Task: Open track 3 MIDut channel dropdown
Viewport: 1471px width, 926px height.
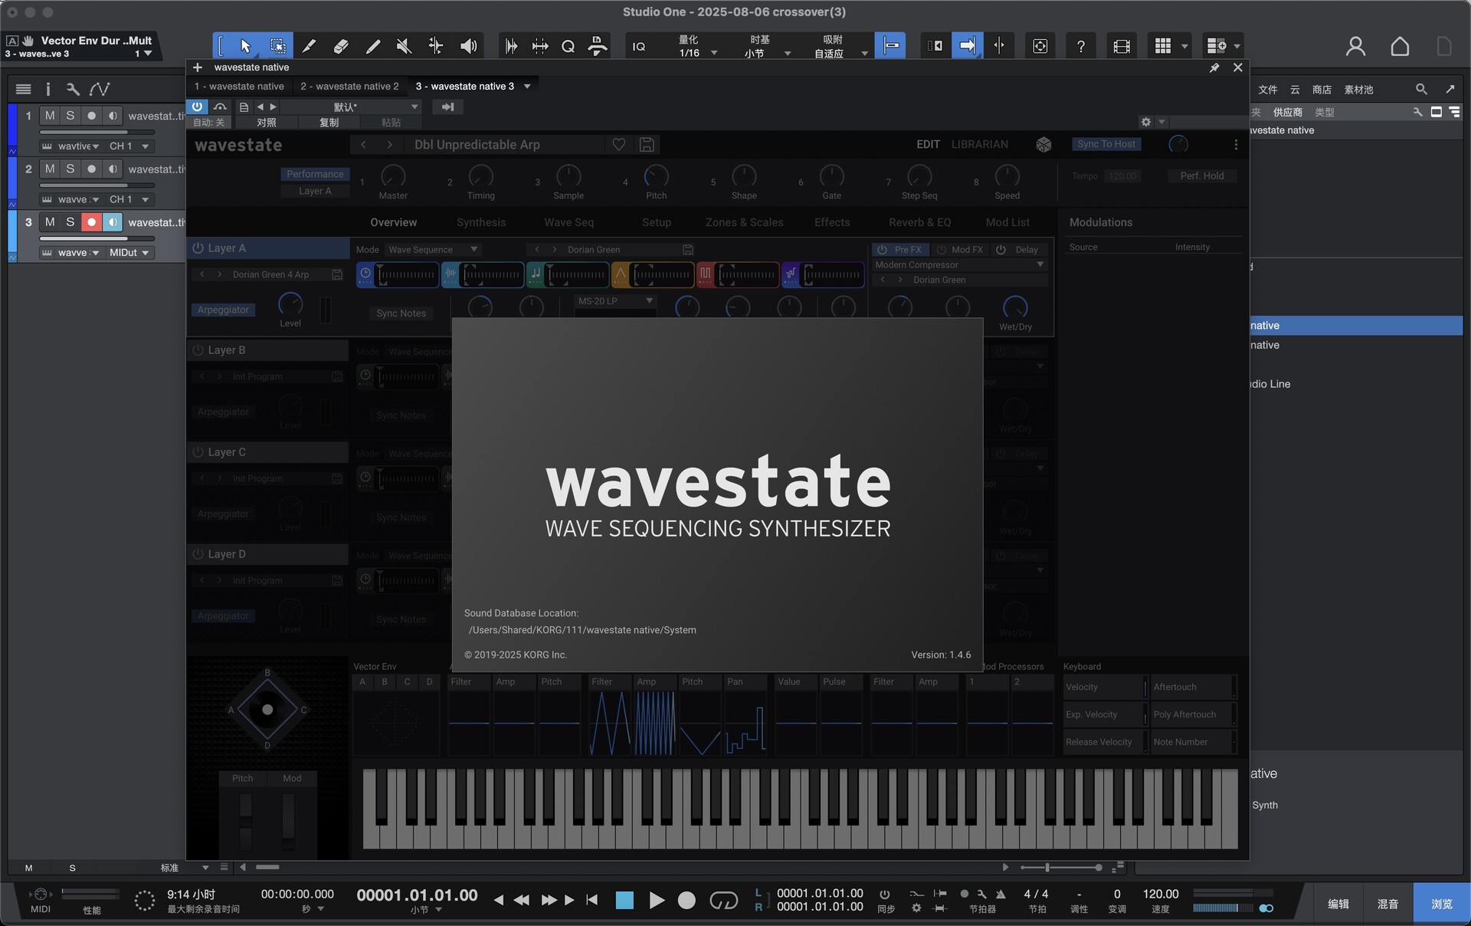Action: pyautogui.click(x=129, y=253)
